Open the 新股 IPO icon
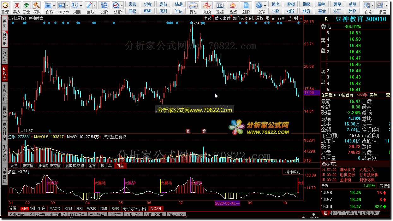This screenshot has width=393, height=221. point(246,5)
